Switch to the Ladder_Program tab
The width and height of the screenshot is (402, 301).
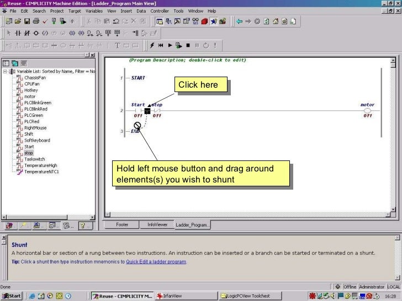click(x=192, y=225)
